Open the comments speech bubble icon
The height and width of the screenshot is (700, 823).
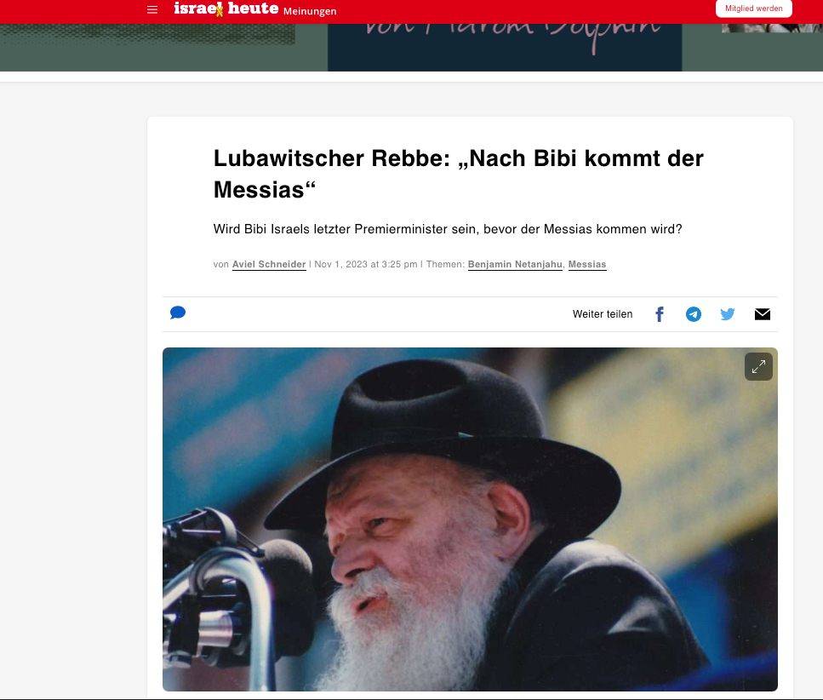pyautogui.click(x=178, y=313)
